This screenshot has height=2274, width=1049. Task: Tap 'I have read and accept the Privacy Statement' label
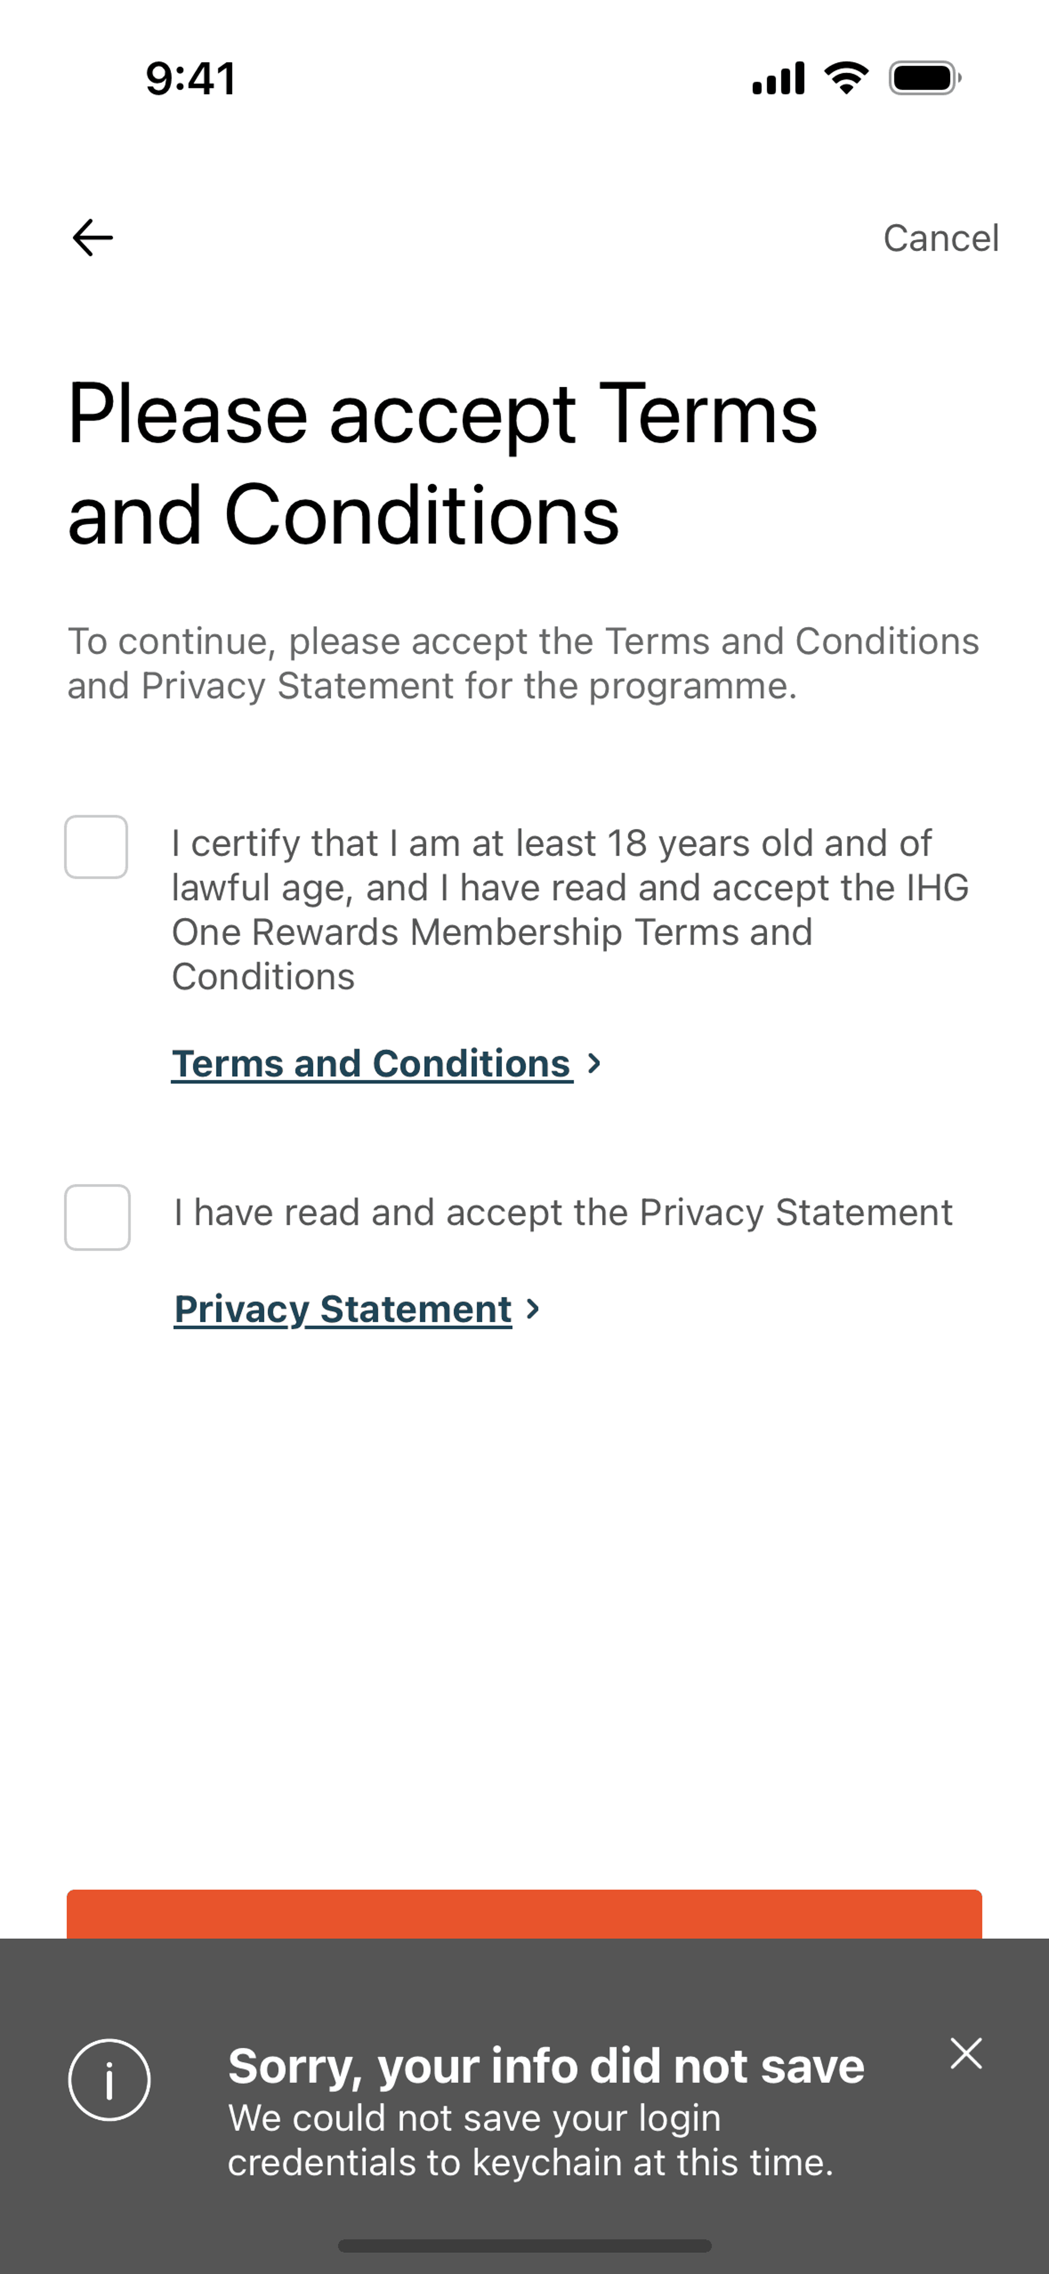[x=563, y=1212]
